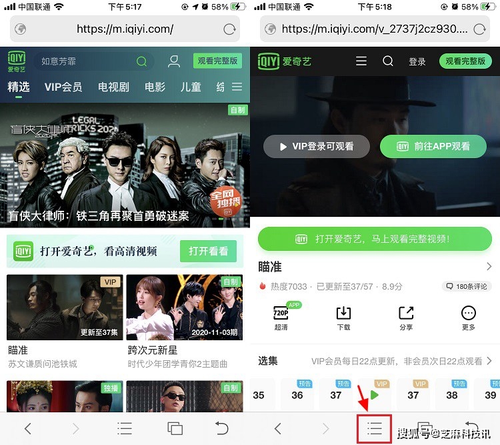Viewport: 500px width, 445px height.
Task: Tap the Download icon under the video
Action: 343,318
